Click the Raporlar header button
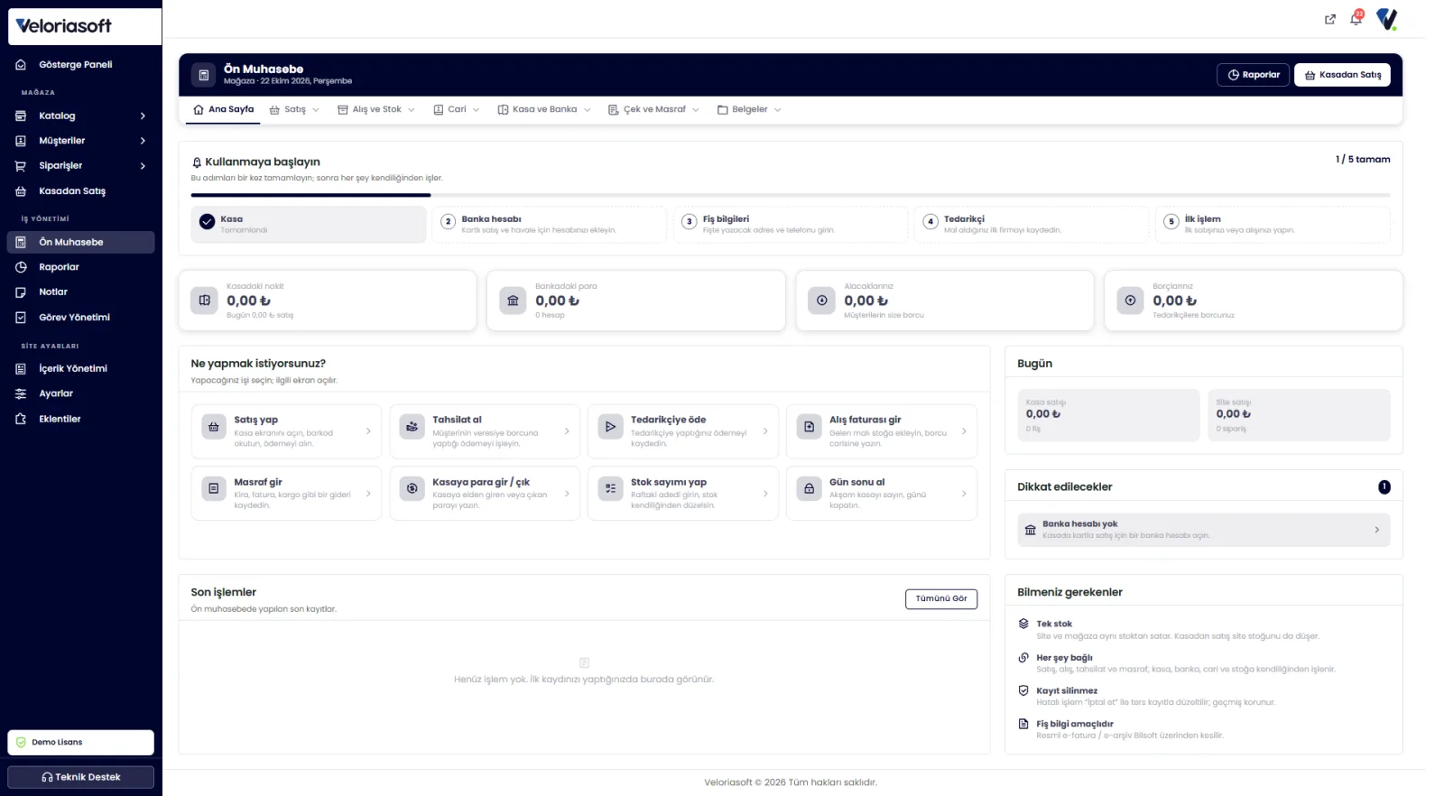The width and height of the screenshot is (1444, 796). tap(1254, 75)
